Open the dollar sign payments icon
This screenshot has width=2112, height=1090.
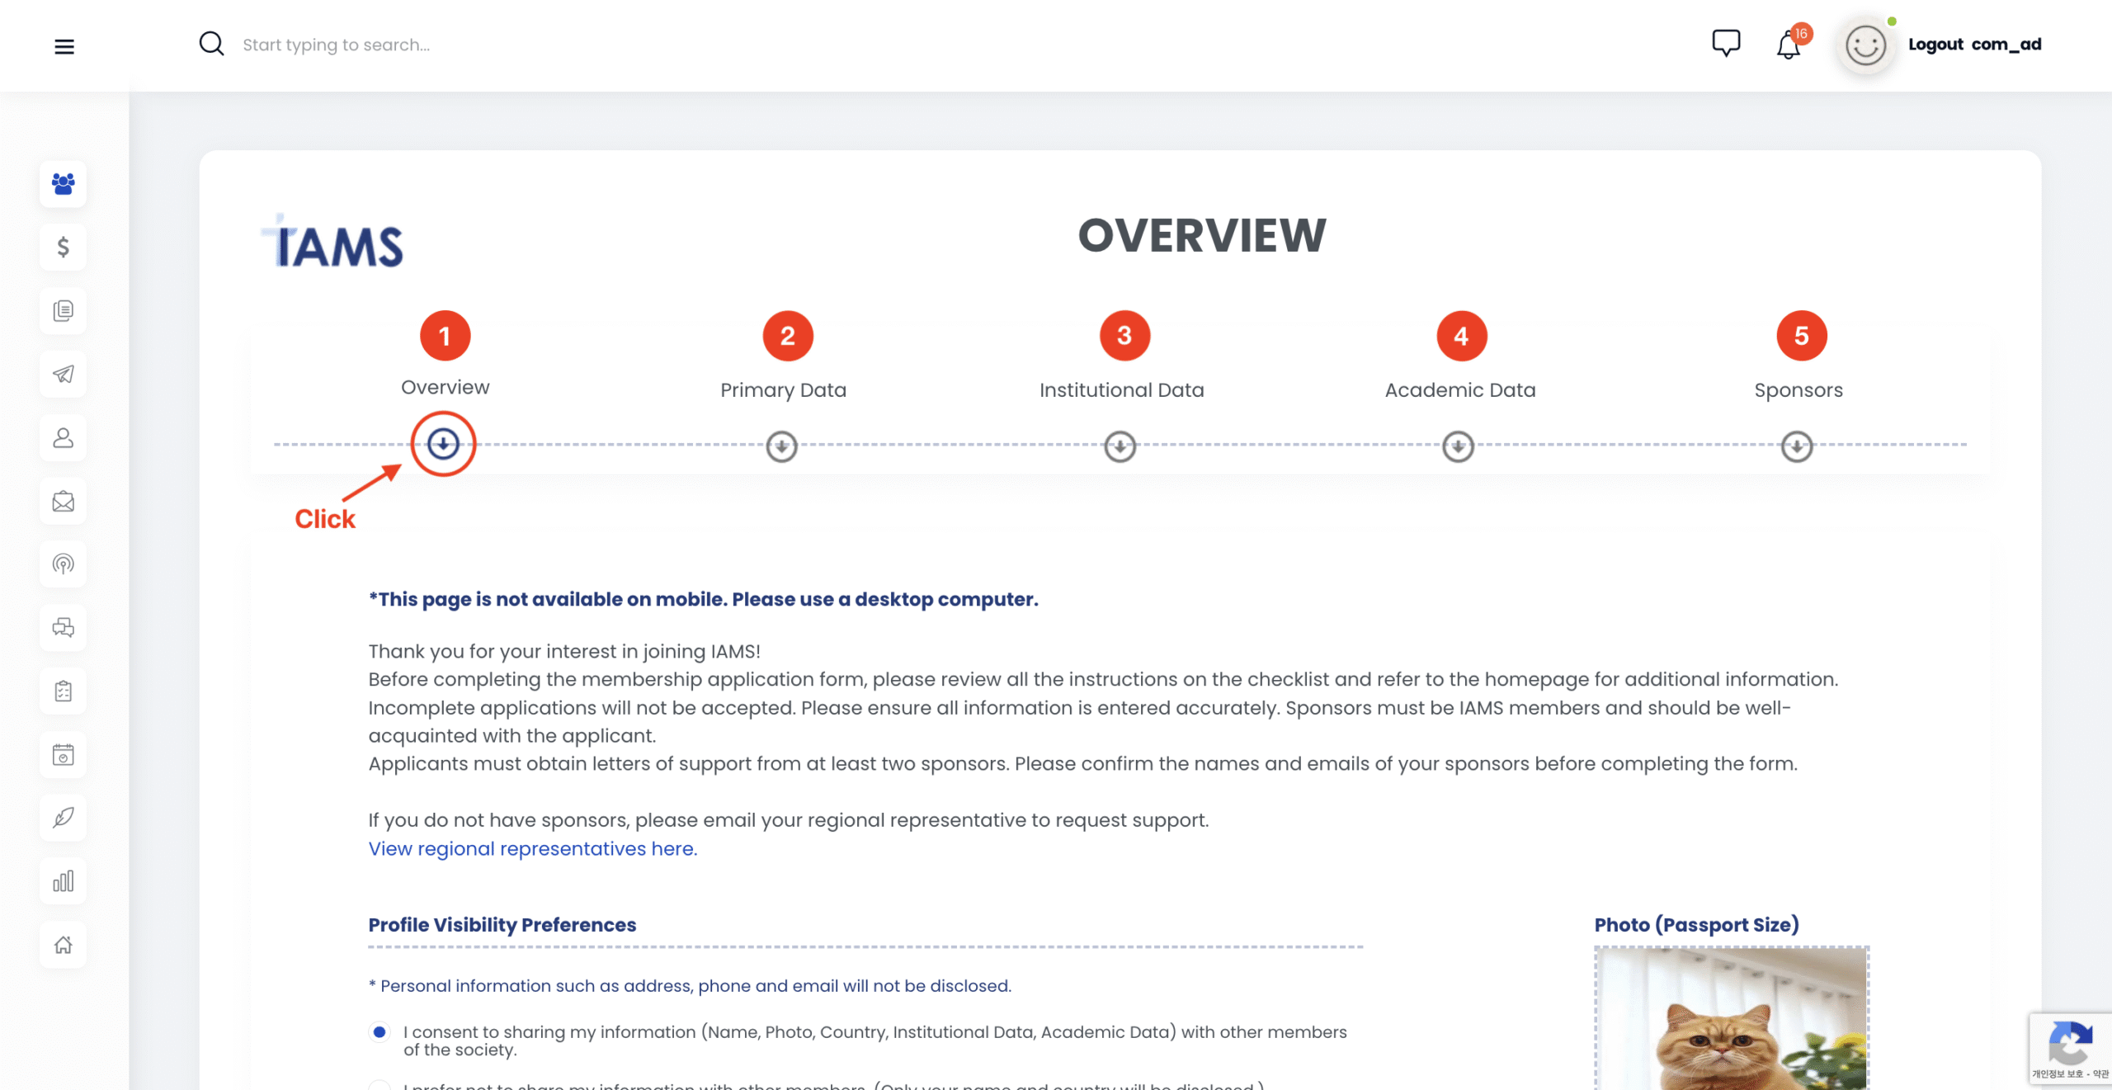(x=64, y=247)
